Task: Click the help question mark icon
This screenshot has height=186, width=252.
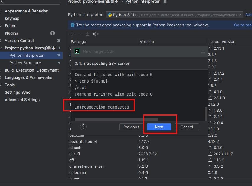Action: [83, 127]
